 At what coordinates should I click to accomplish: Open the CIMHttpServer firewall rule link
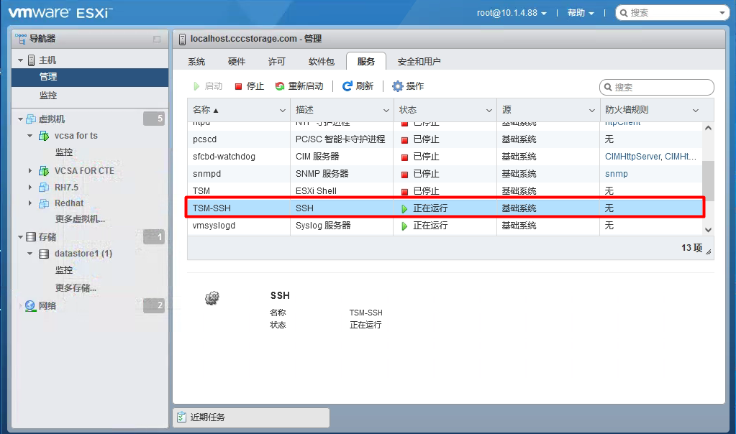(x=650, y=157)
